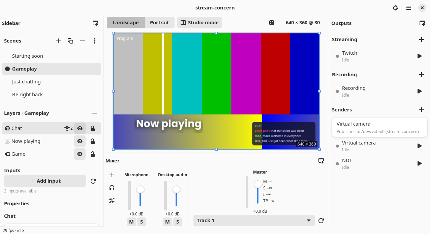Open the settings gear in the title bar
The image size is (430, 234).
click(x=395, y=8)
